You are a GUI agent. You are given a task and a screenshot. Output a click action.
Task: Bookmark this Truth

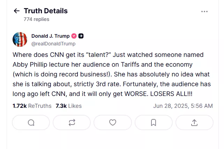[154, 122]
